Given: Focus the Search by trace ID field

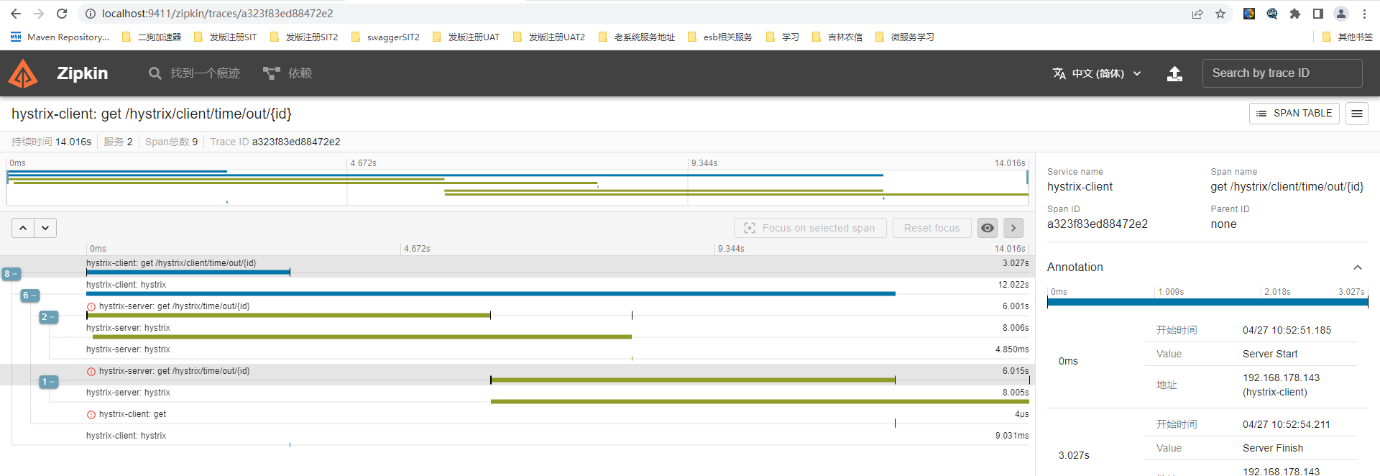Looking at the screenshot, I should point(1282,73).
